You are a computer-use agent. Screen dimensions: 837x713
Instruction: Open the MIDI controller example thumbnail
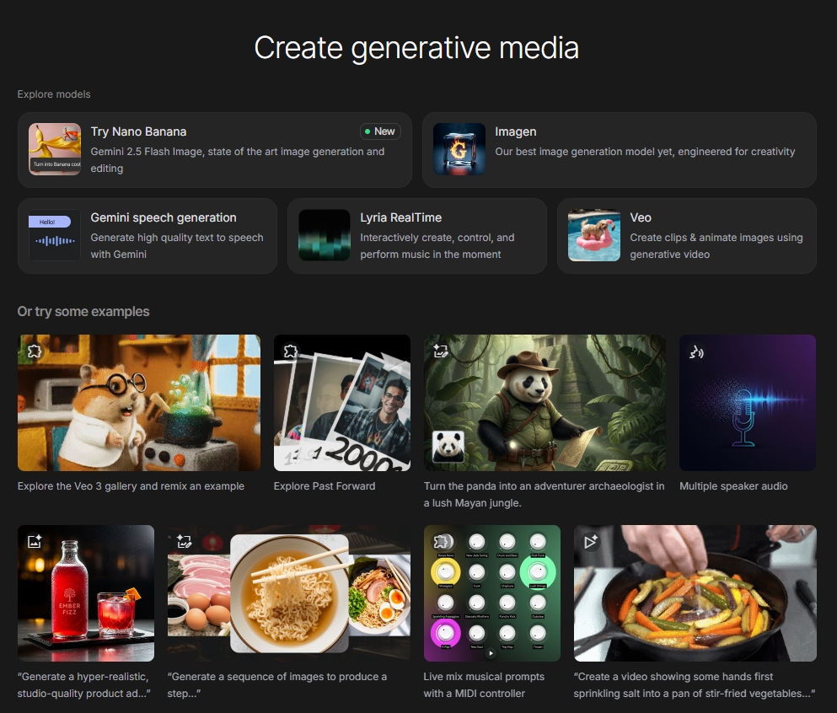coord(492,593)
